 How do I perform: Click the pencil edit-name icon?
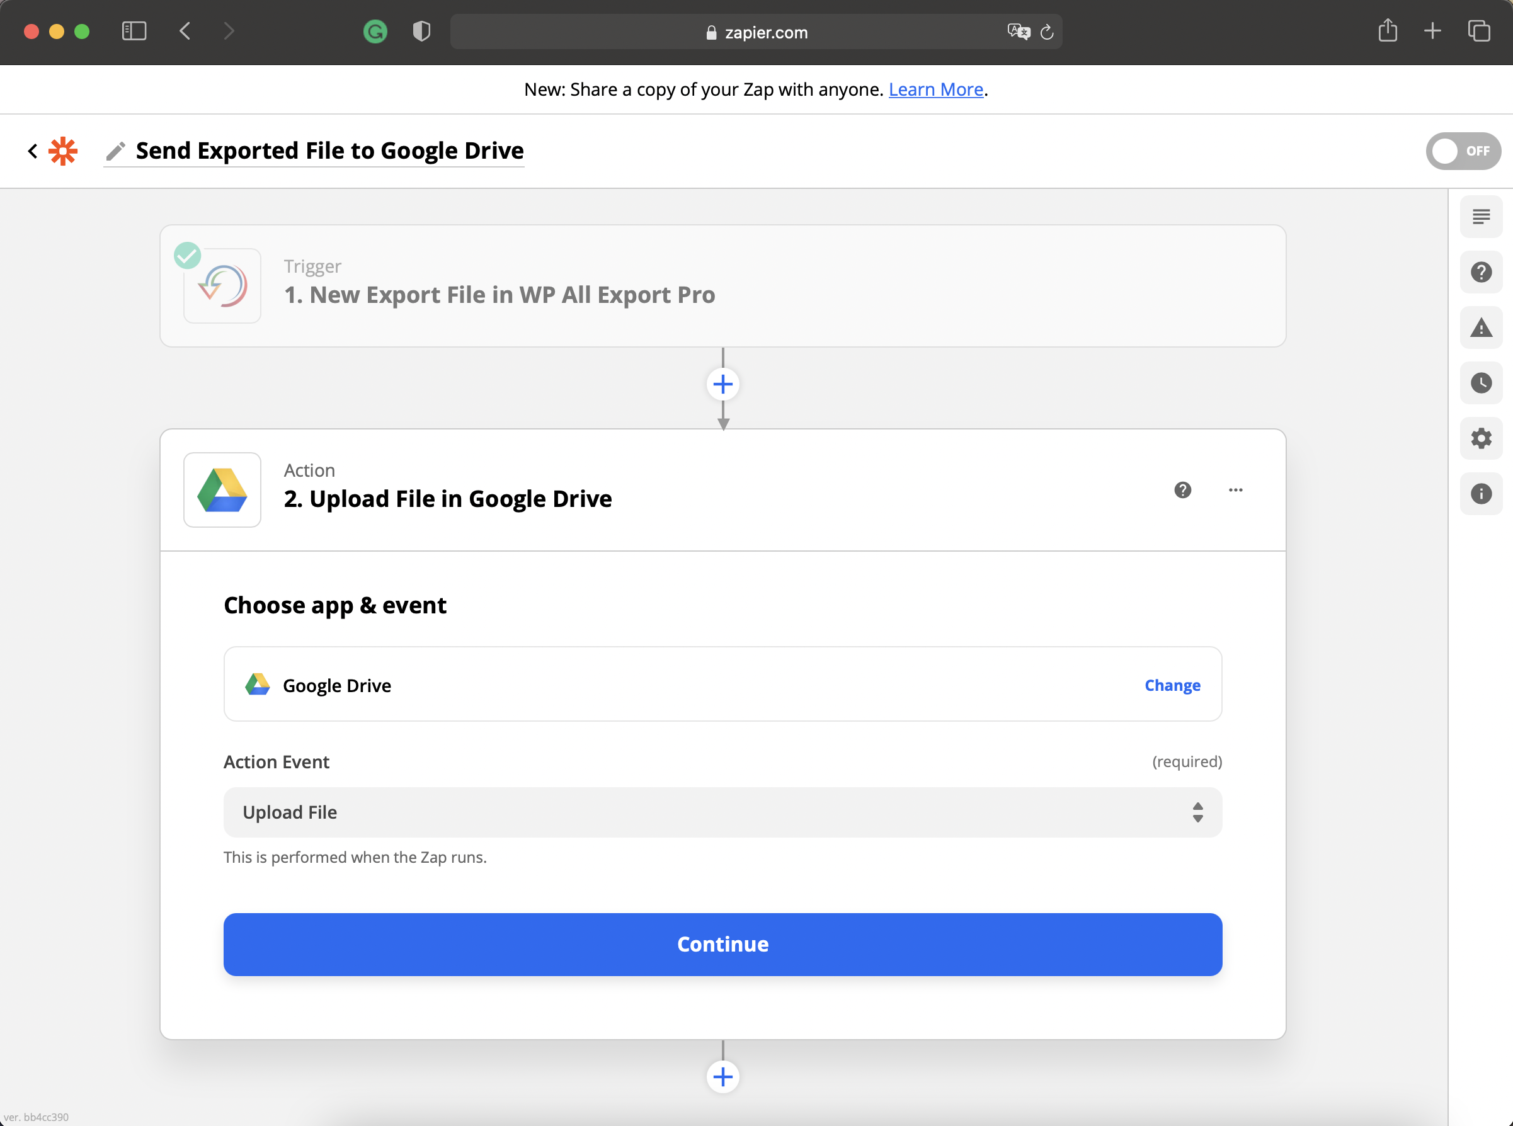(116, 151)
